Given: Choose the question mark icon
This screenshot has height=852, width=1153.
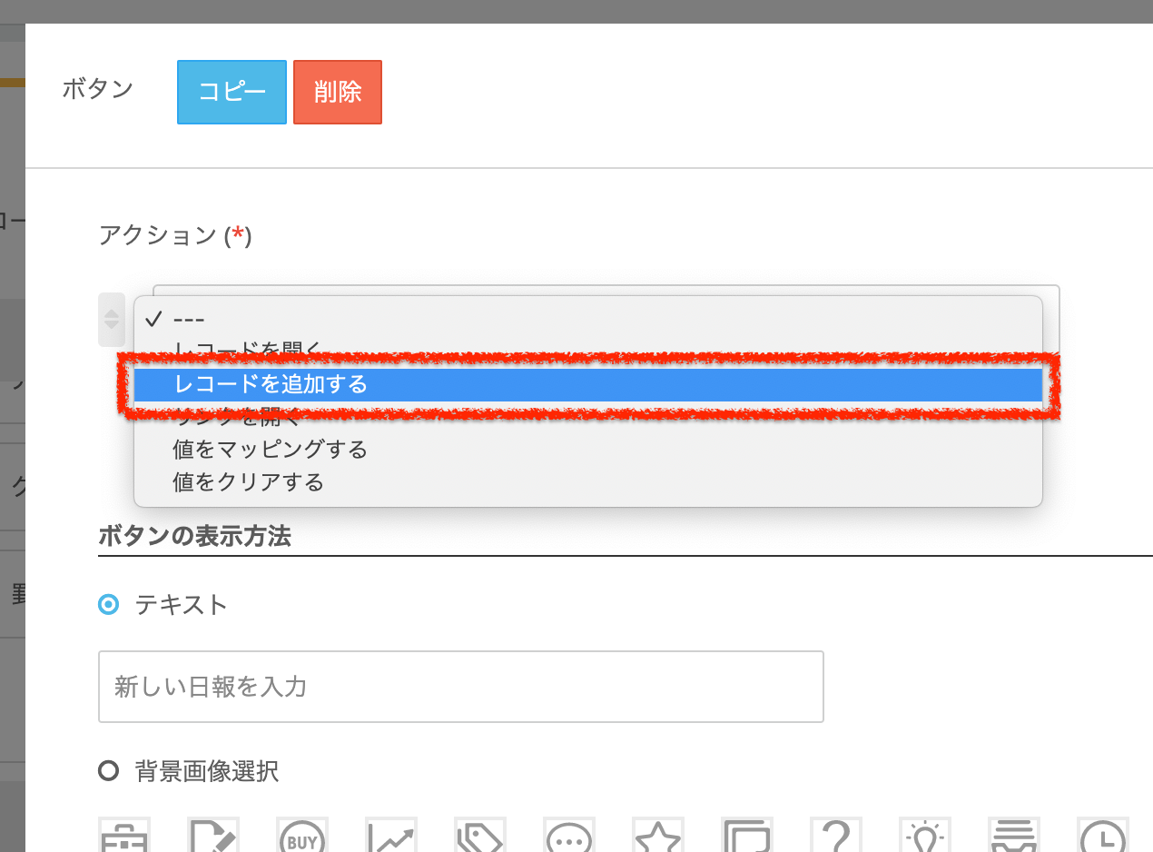Looking at the screenshot, I should pyautogui.click(x=836, y=836).
